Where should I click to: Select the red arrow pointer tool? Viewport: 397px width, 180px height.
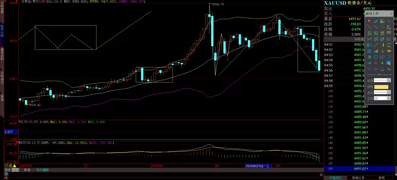coord(369,21)
